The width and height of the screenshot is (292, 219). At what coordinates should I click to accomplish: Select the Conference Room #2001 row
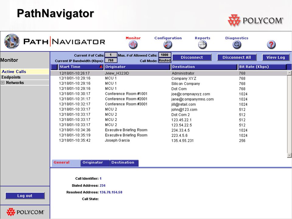[169, 99]
